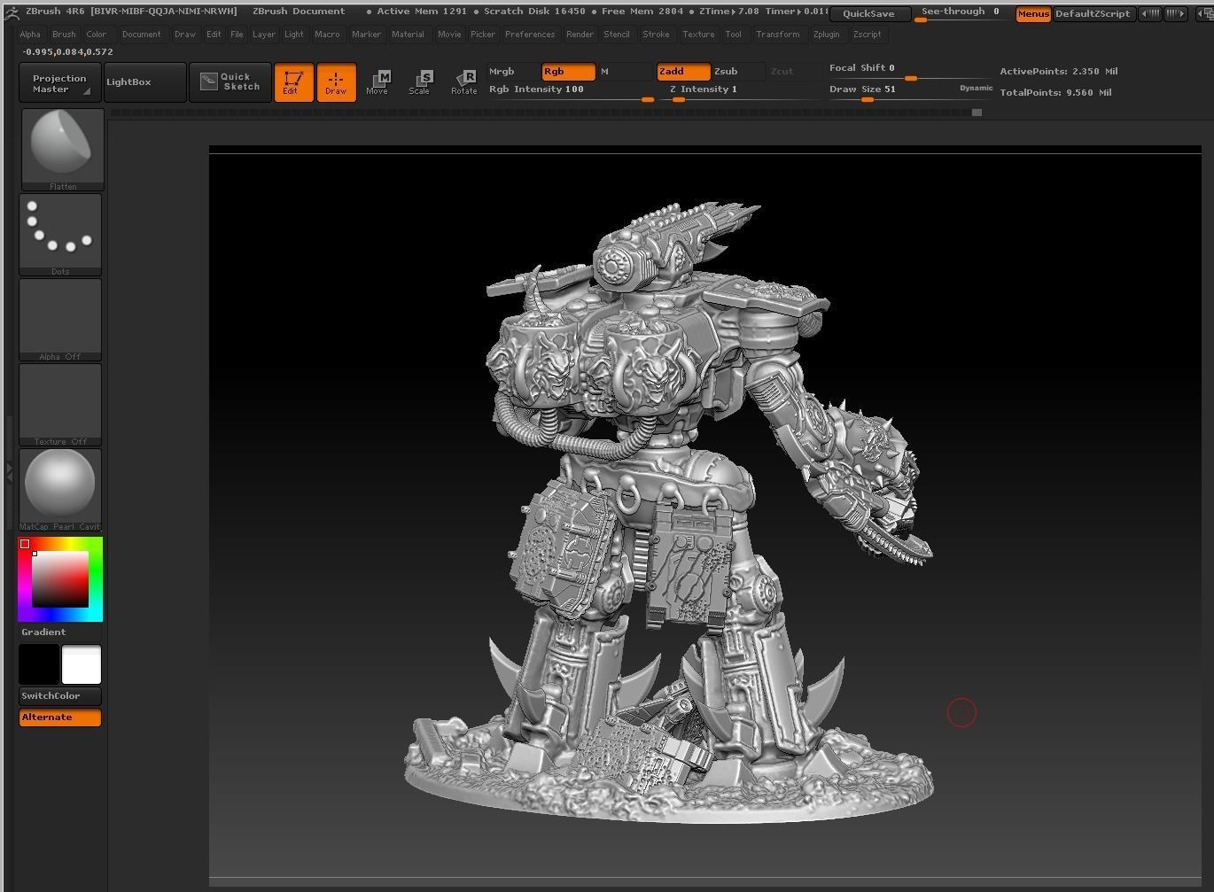The image size is (1214, 892).
Task: Select the Rotate tool
Action: tap(463, 82)
